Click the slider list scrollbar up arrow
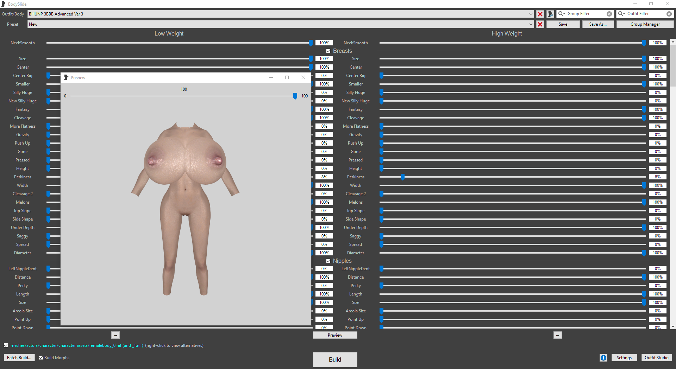676x369 pixels. (x=673, y=42)
